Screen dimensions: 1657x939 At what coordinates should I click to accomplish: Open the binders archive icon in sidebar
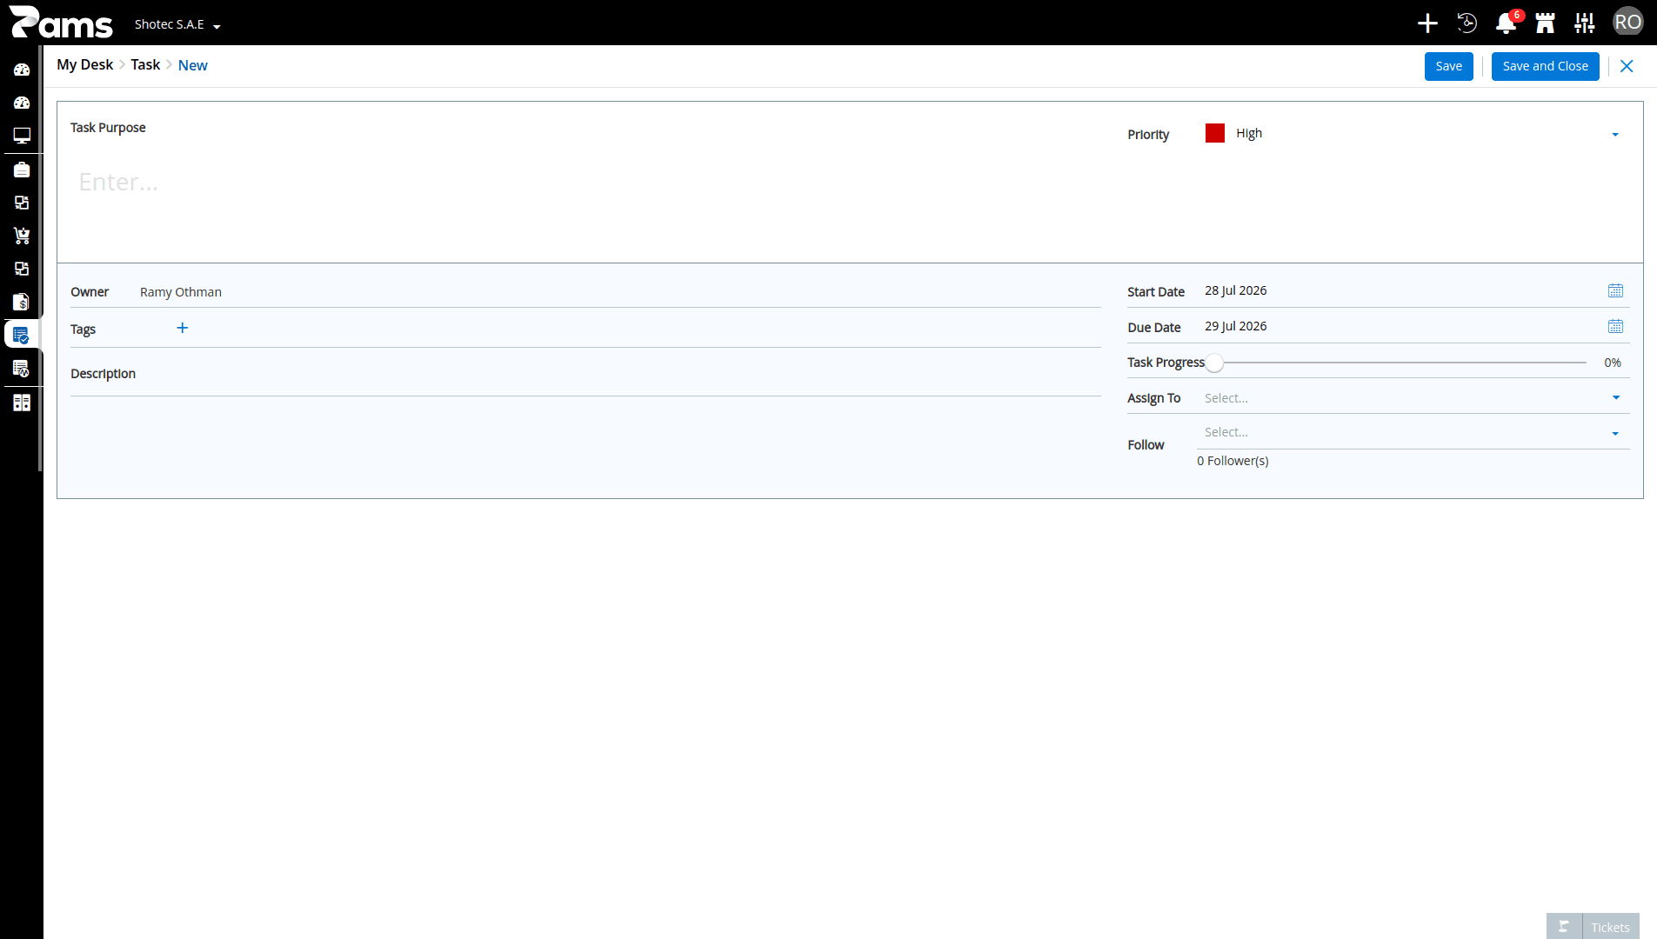(22, 403)
